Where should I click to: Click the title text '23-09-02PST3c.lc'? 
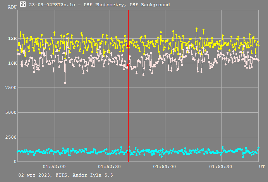(52, 5)
